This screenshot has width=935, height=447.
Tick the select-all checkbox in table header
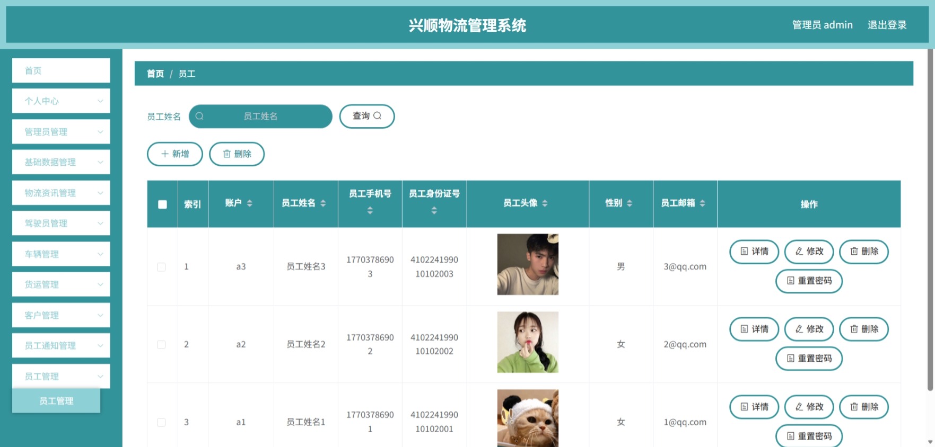click(162, 204)
